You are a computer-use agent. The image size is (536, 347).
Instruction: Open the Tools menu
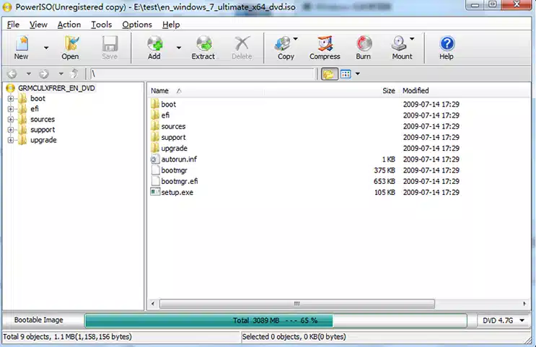101,25
